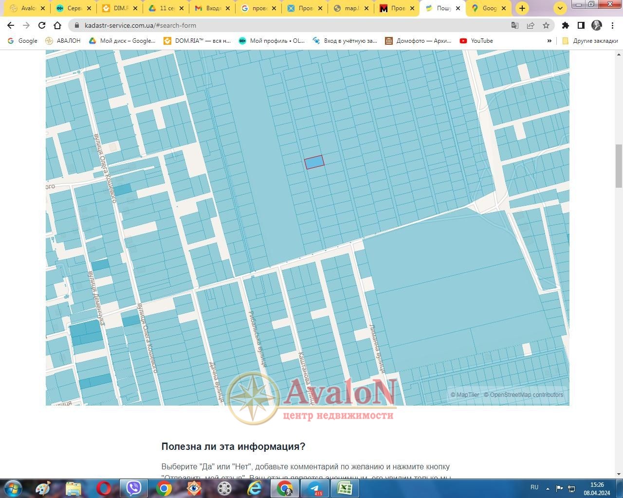Click the translate page icon
Image resolution: width=623 pixels, height=498 pixels.
(x=514, y=25)
